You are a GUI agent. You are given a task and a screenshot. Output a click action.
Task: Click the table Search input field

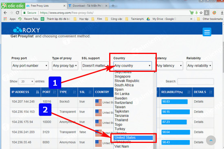tap(195, 82)
